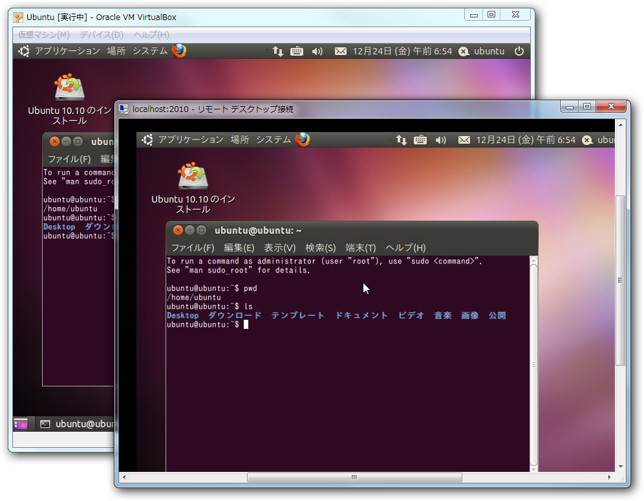Open 端末(T) menu in remote desktop terminal
The width and height of the screenshot is (644, 501).
(x=361, y=248)
